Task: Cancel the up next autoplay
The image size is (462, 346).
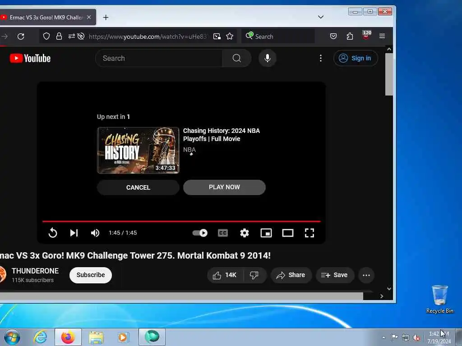Action: (138, 187)
